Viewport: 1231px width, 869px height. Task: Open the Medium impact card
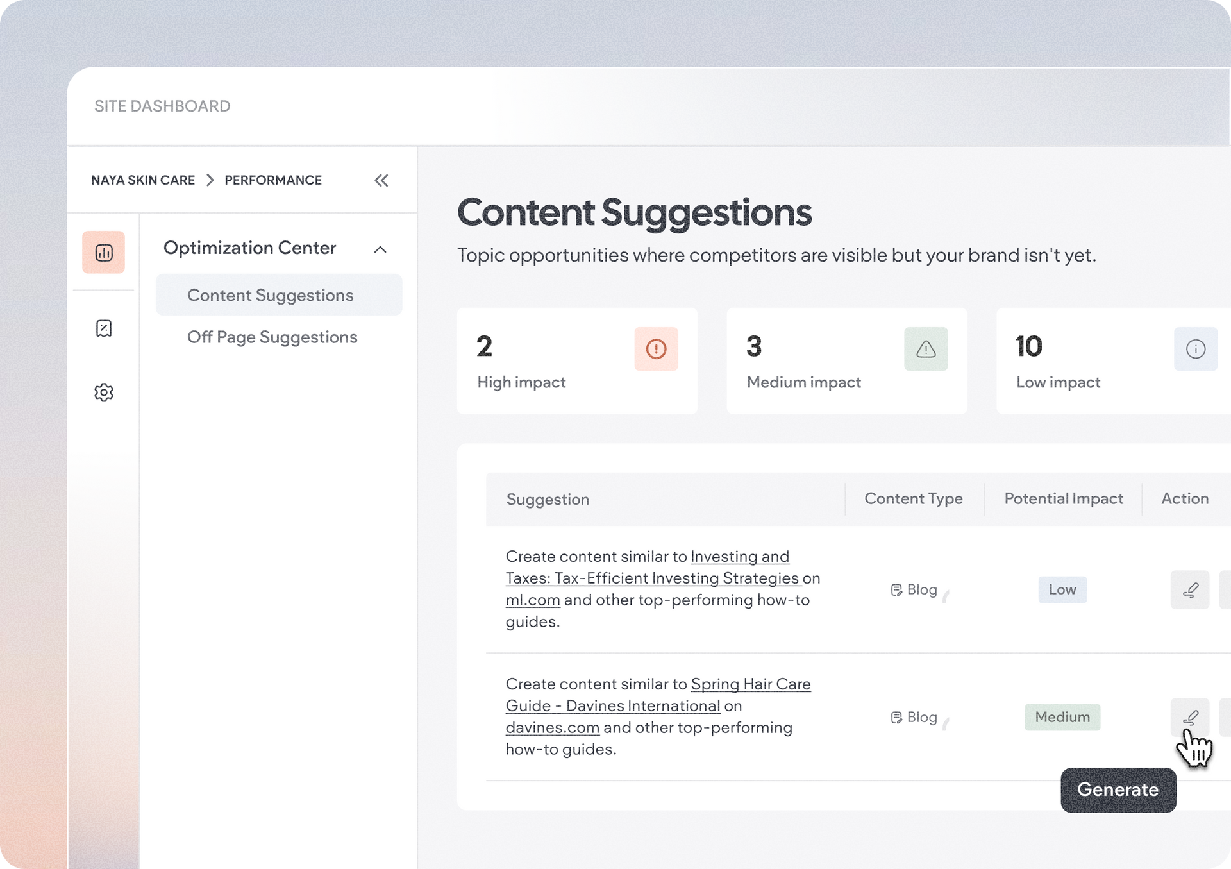(x=847, y=361)
